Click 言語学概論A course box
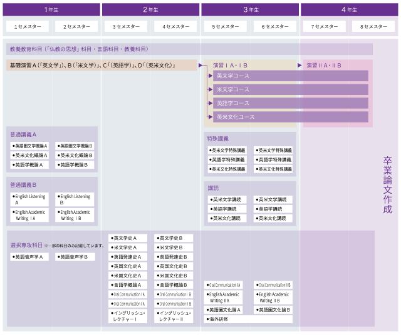Viewport: 401px width, 335px height. tap(128, 285)
